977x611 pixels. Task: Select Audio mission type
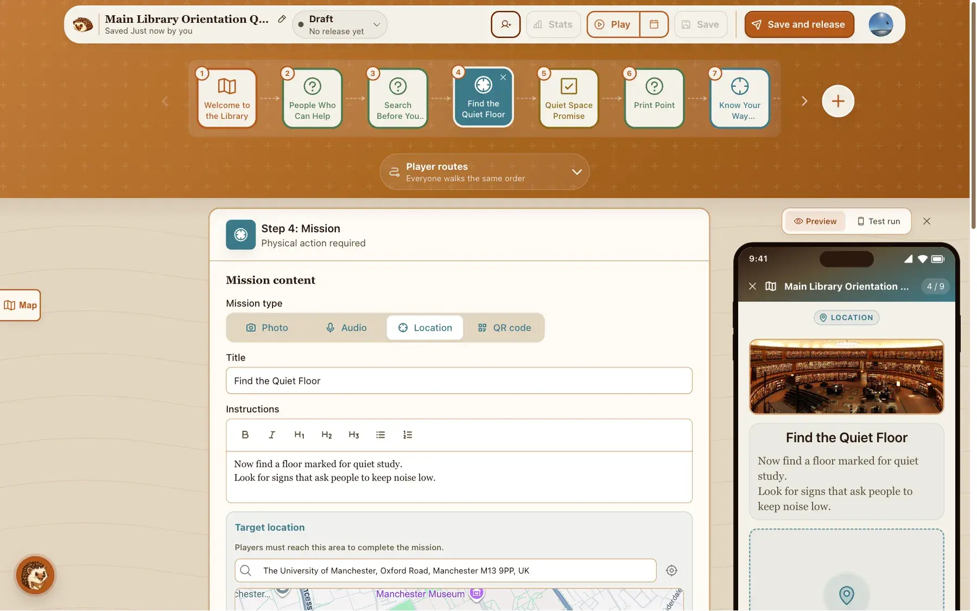(346, 327)
